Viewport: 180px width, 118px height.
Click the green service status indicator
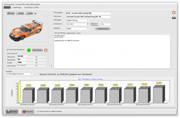tap(29, 50)
